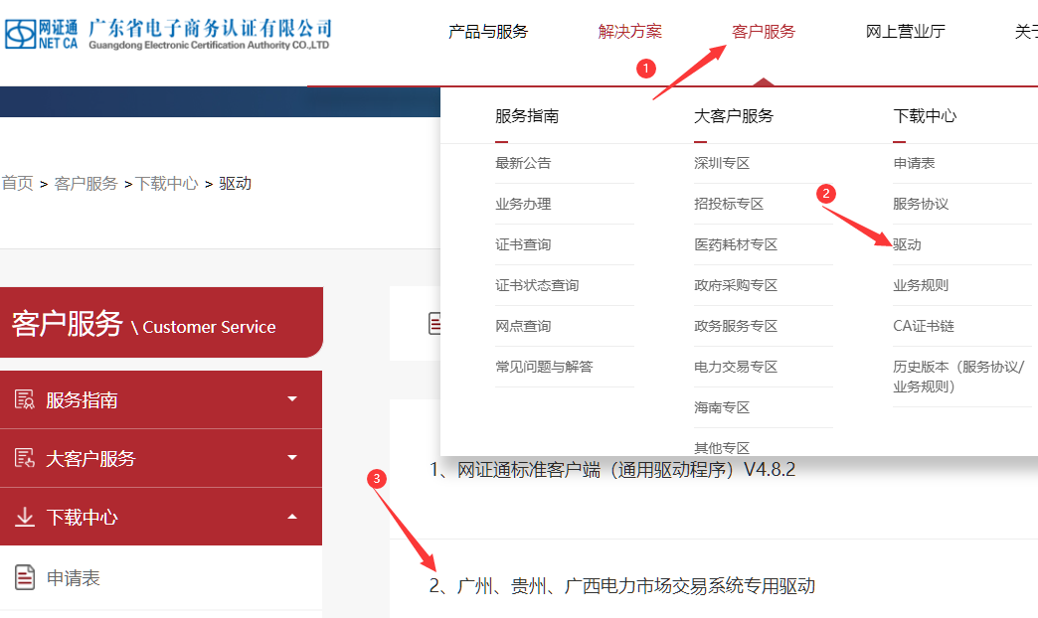Click 首页 in the breadcrumb
This screenshot has height=618, width=1038.
point(17,184)
